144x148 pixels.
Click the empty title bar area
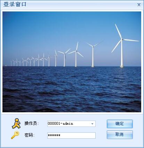[81, 5]
